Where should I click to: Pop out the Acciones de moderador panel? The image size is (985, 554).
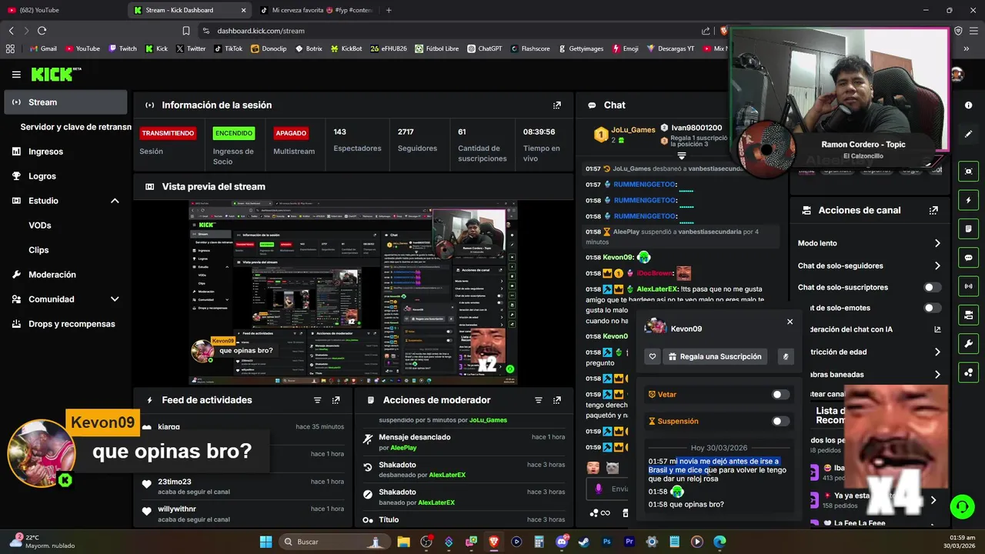click(x=557, y=400)
